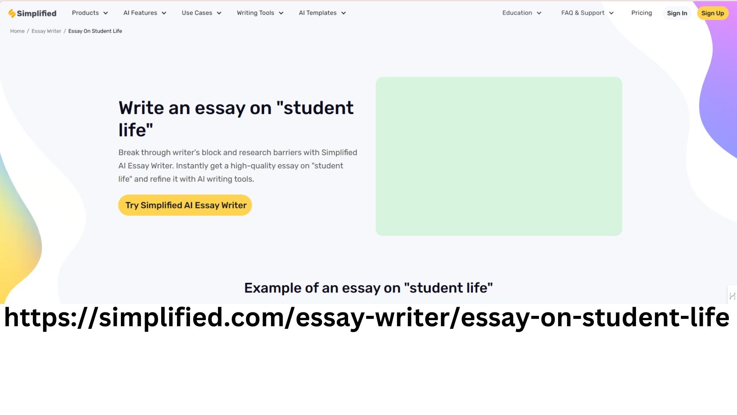Open the Education dropdown chevron
The width and height of the screenshot is (737, 415).
click(539, 13)
